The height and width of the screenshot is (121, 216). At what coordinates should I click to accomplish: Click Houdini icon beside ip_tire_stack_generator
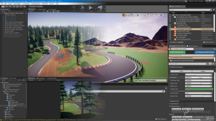pos(175,39)
